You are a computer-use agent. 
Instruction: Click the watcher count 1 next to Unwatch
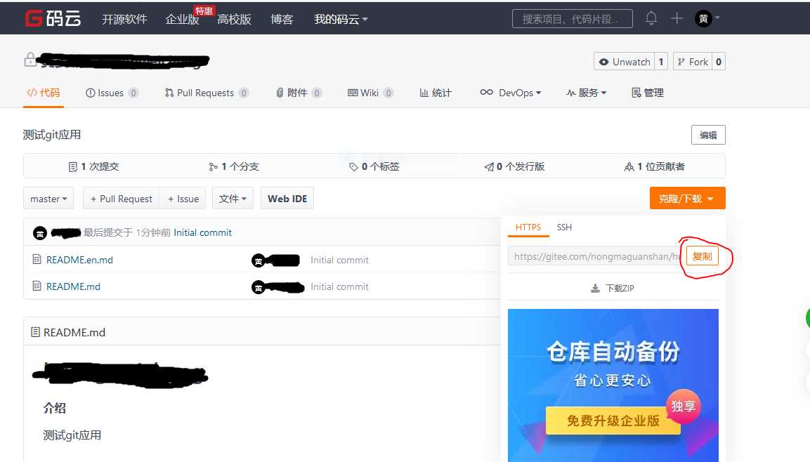[660, 62]
